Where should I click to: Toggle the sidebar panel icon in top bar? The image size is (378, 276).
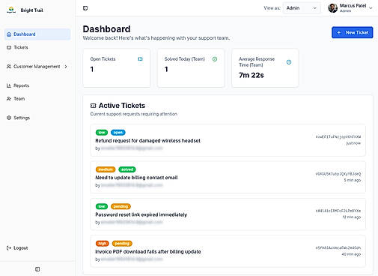pos(85,8)
